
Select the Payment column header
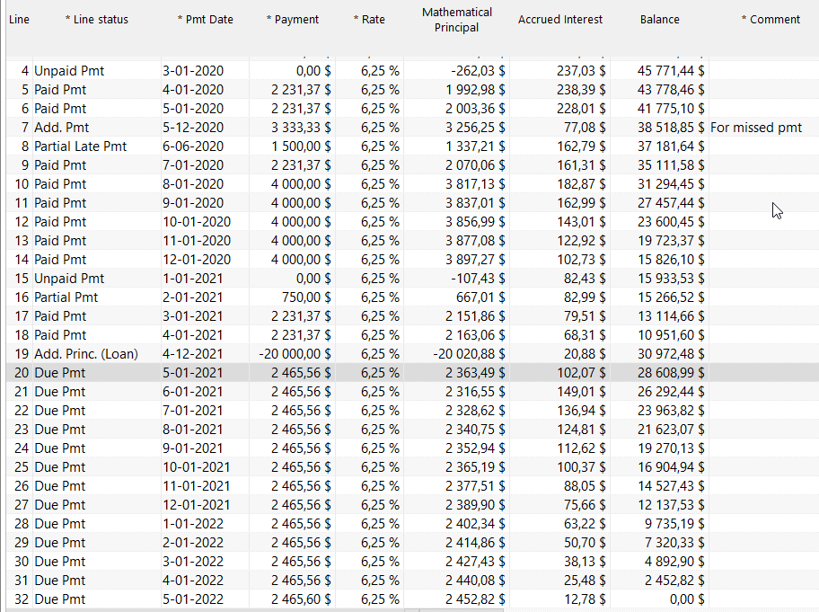292,20
